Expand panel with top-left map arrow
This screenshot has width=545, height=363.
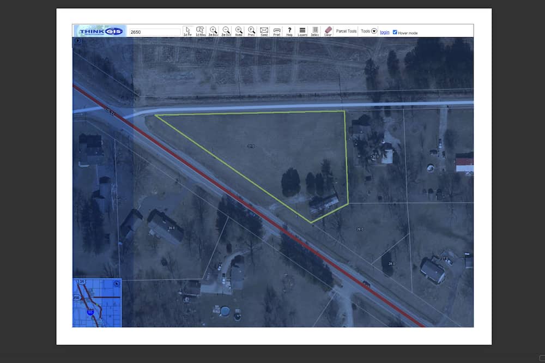pos(77,41)
